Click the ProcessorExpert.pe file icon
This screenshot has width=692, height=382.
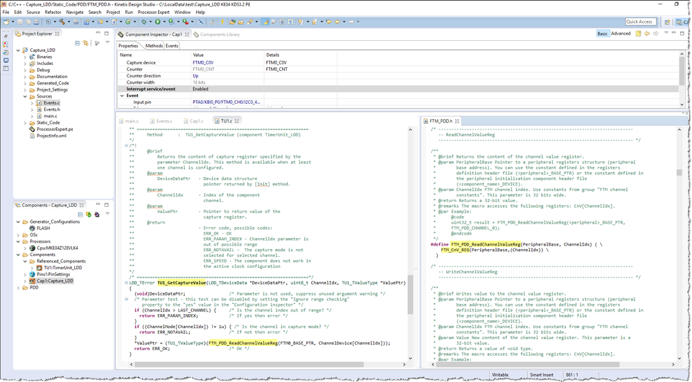(32, 129)
